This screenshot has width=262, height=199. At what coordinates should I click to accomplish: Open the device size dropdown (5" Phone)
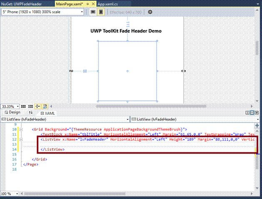click(42, 12)
